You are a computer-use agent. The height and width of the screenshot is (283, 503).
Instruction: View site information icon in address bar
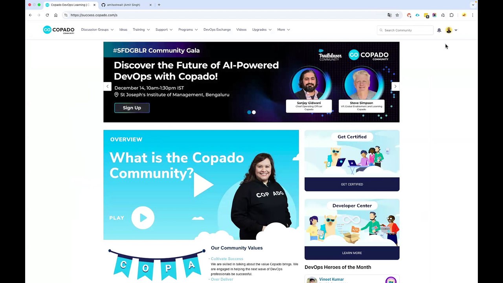66,15
